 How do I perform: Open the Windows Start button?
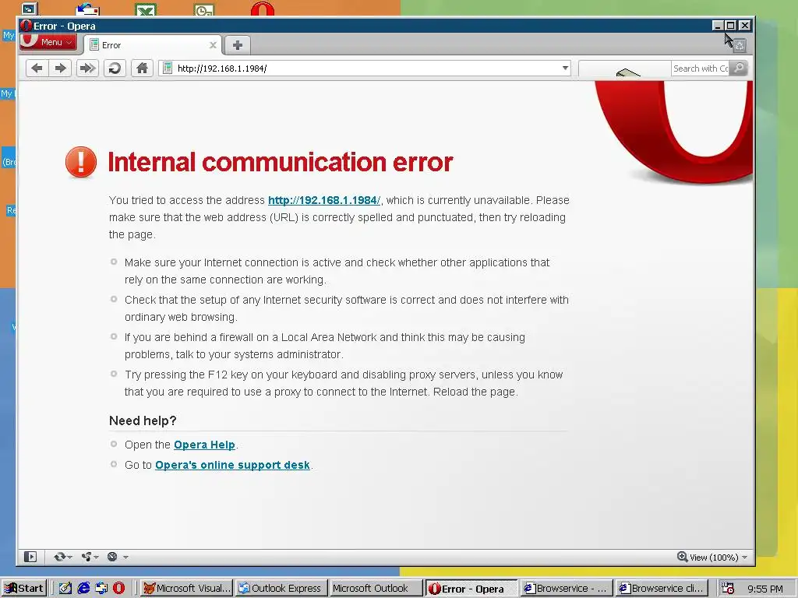24,589
